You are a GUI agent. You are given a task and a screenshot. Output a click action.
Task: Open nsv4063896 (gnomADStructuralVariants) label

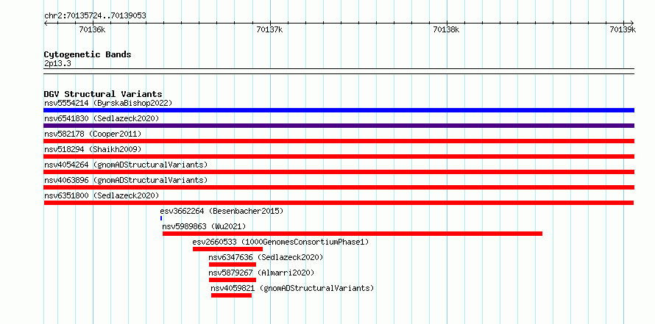[x=126, y=180]
